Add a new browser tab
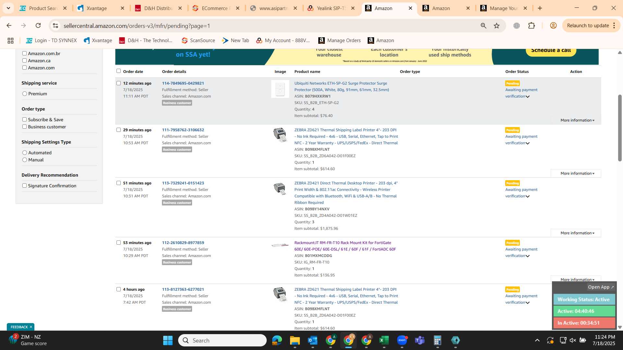The width and height of the screenshot is (623, 350). (x=540, y=8)
